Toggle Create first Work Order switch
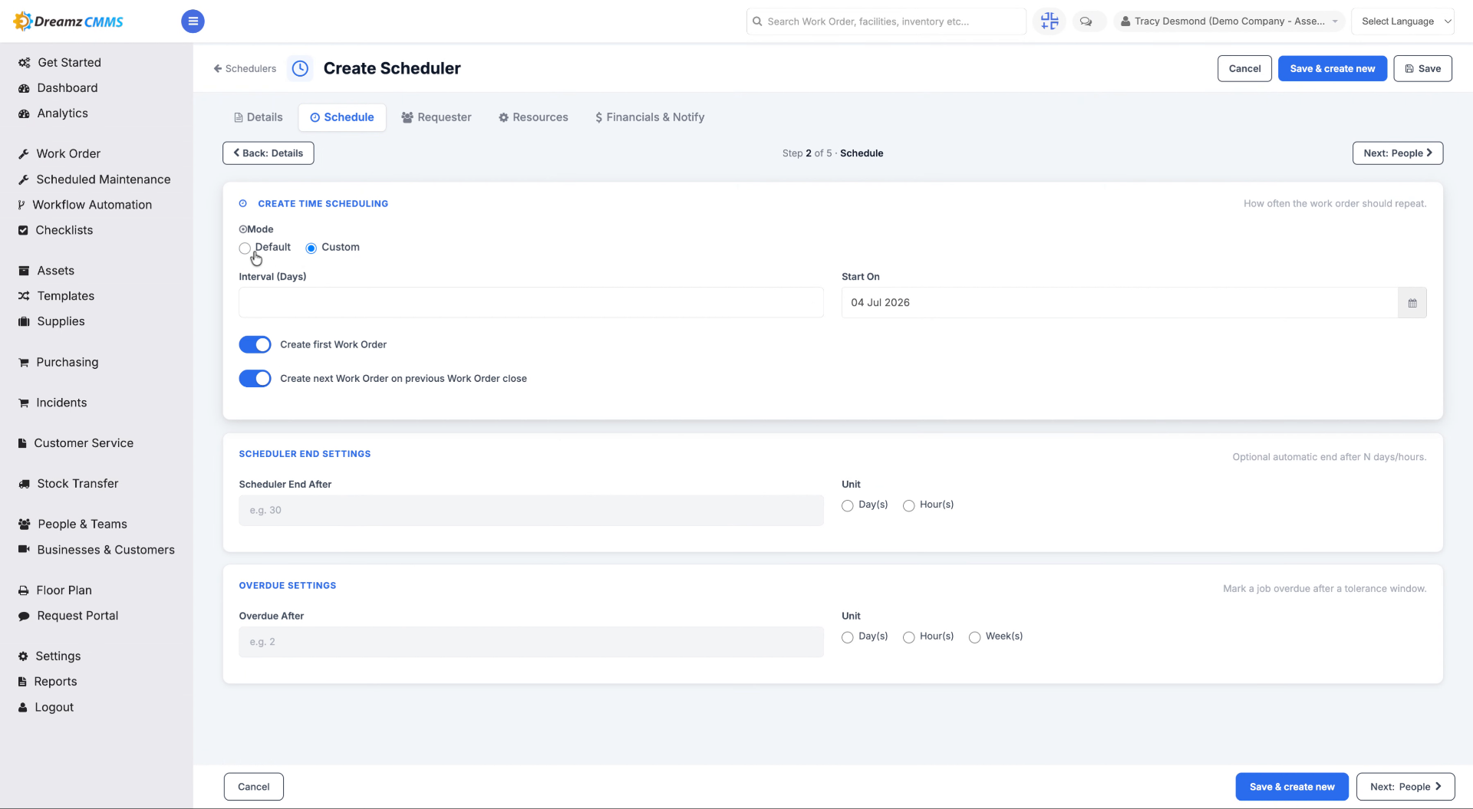Image resolution: width=1473 pixels, height=809 pixels. click(255, 345)
